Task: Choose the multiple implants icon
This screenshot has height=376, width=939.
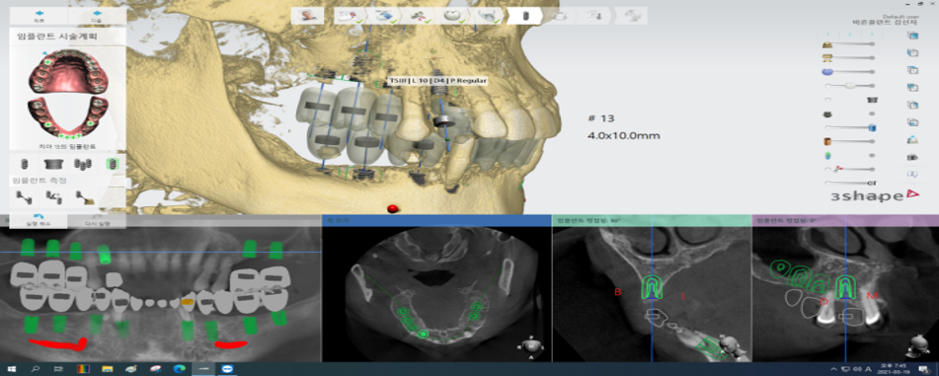Action: 83,164
